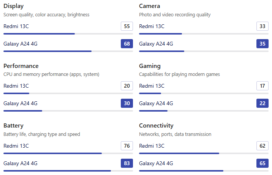This screenshot has width=272, height=175.
Task: Click 'Screen quality, color accuracy, brightness' description
Action: pyautogui.click(x=46, y=15)
